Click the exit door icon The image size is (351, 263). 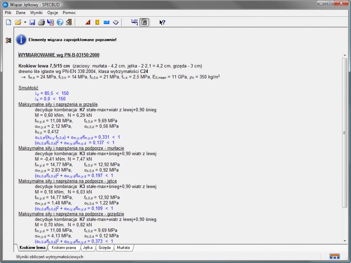69,22
